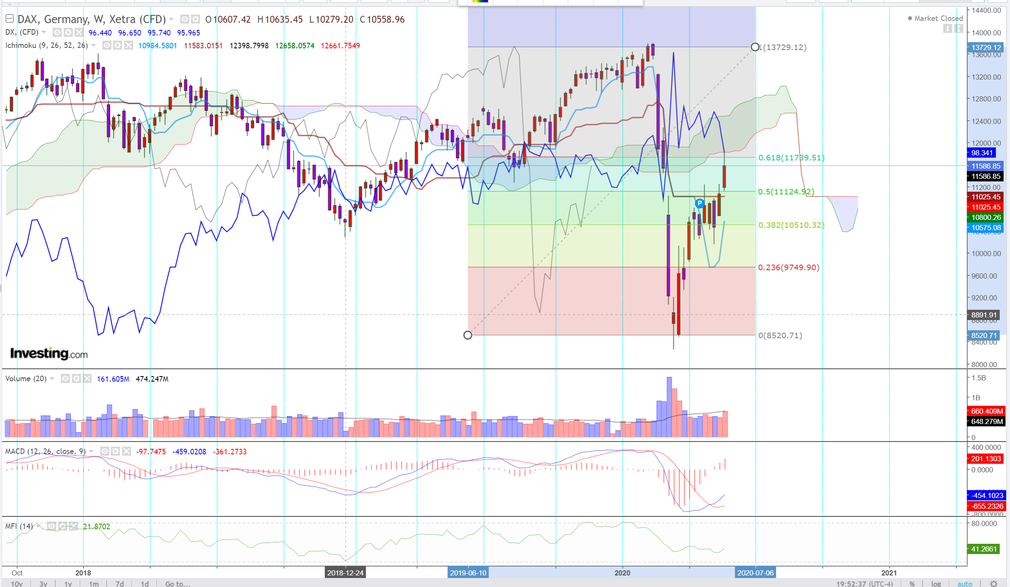Hide the Ichimoku indicator via eye icon
The width and height of the screenshot is (1010, 587).
tap(107, 45)
